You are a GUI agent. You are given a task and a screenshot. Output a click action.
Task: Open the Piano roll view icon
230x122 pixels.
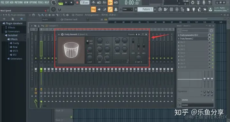[165, 10]
